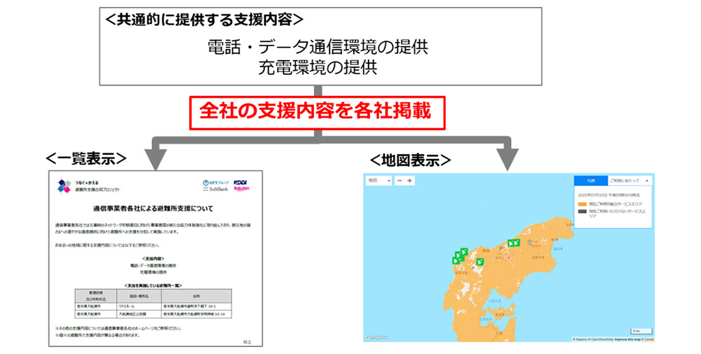701x354 pixels.
Task: Click the dark gray unavailable area swatch
Action: tap(581, 211)
